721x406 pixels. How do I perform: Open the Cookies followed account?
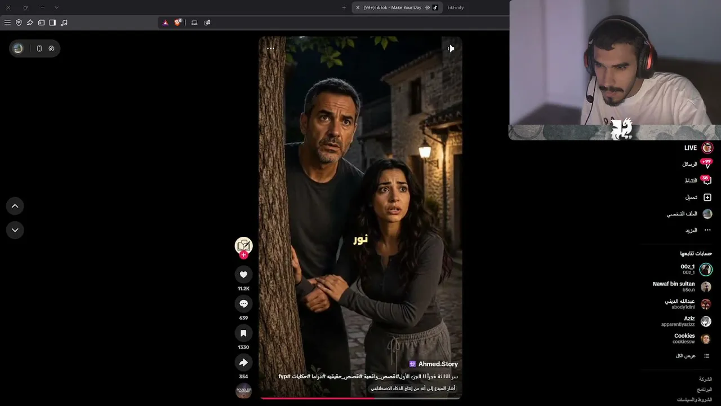692,338
